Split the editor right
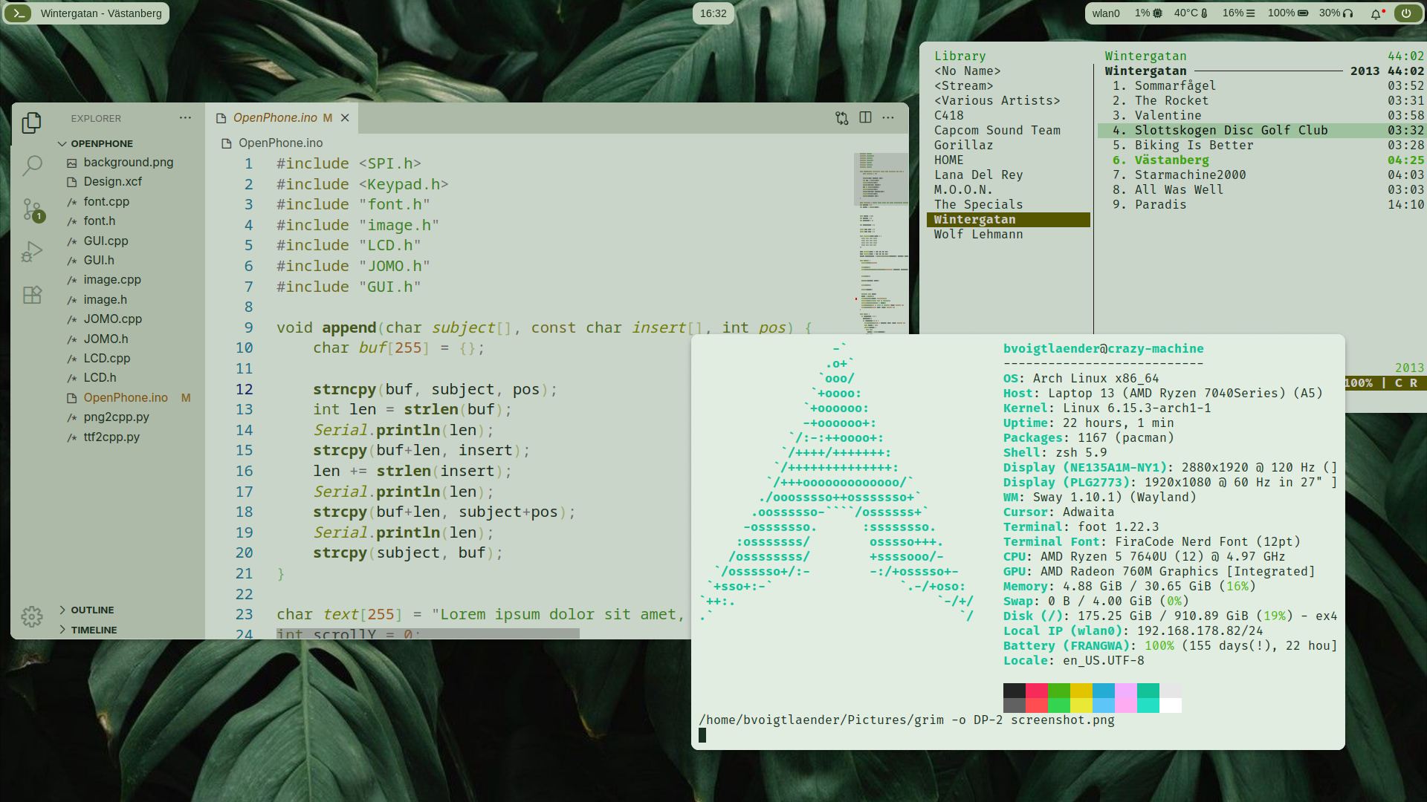1427x802 pixels. pyautogui.click(x=865, y=117)
